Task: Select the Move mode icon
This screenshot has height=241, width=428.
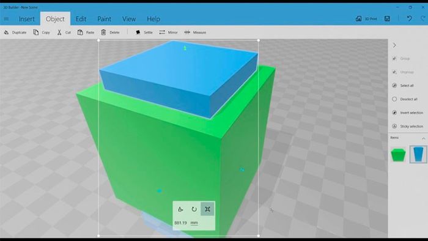Action: click(180, 209)
